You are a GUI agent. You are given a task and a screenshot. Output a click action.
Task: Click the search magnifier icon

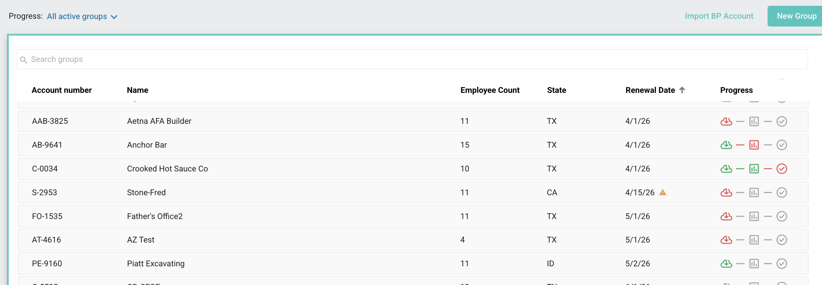(24, 60)
